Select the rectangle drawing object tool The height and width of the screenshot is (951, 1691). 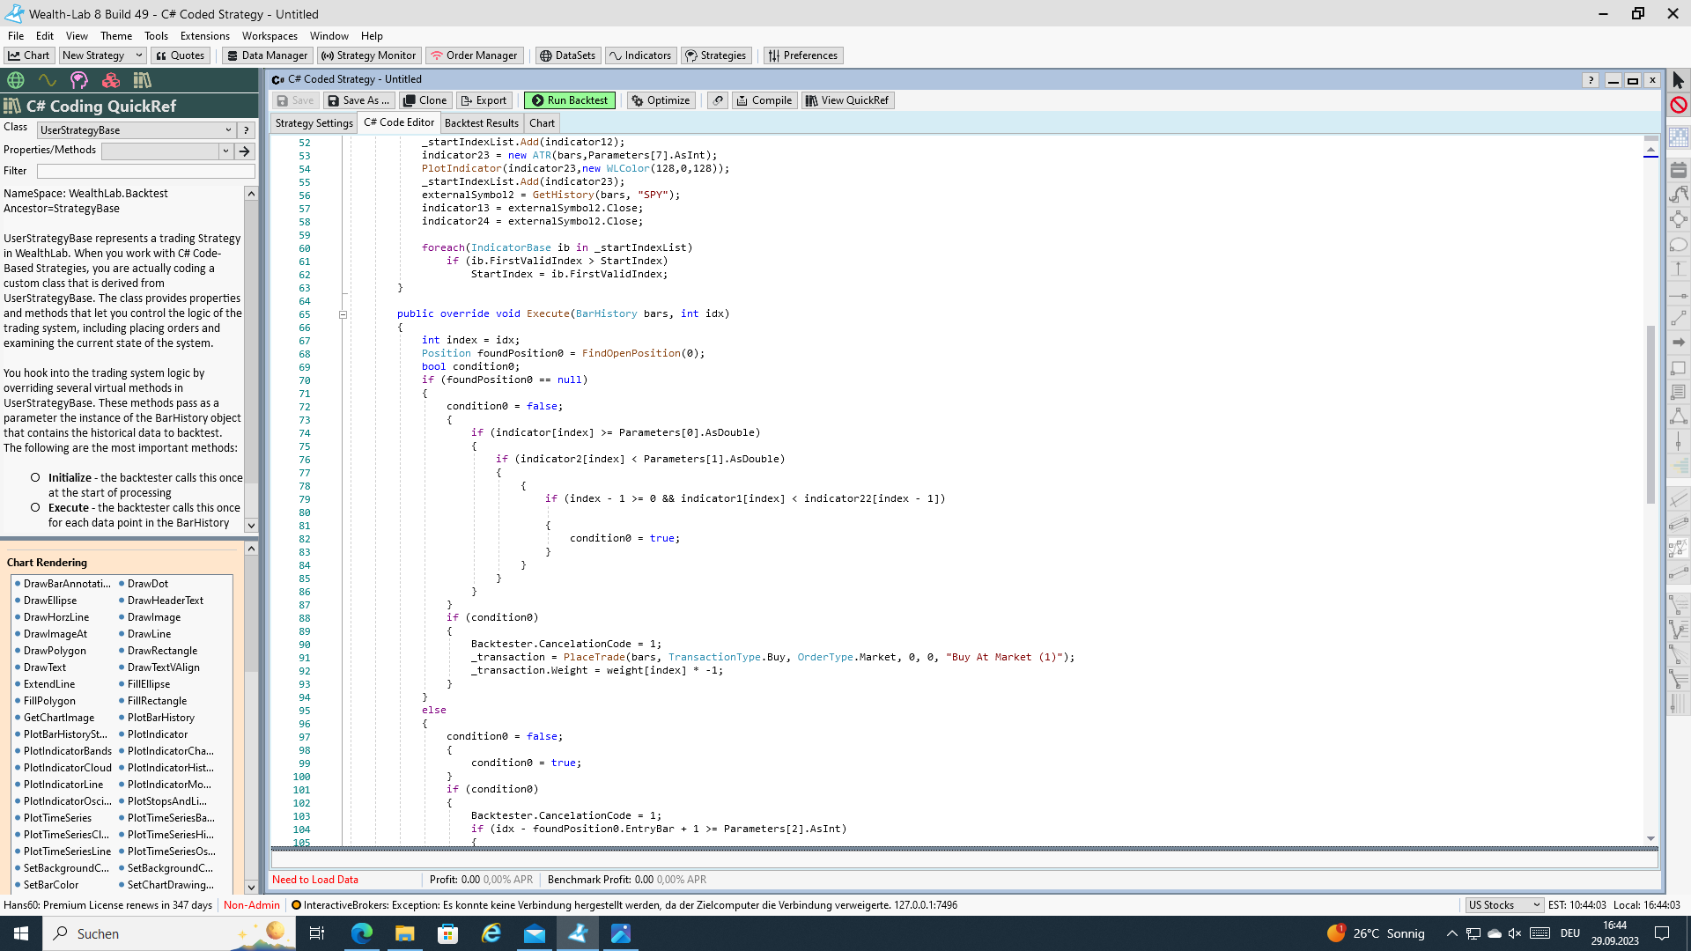coord(1678,368)
